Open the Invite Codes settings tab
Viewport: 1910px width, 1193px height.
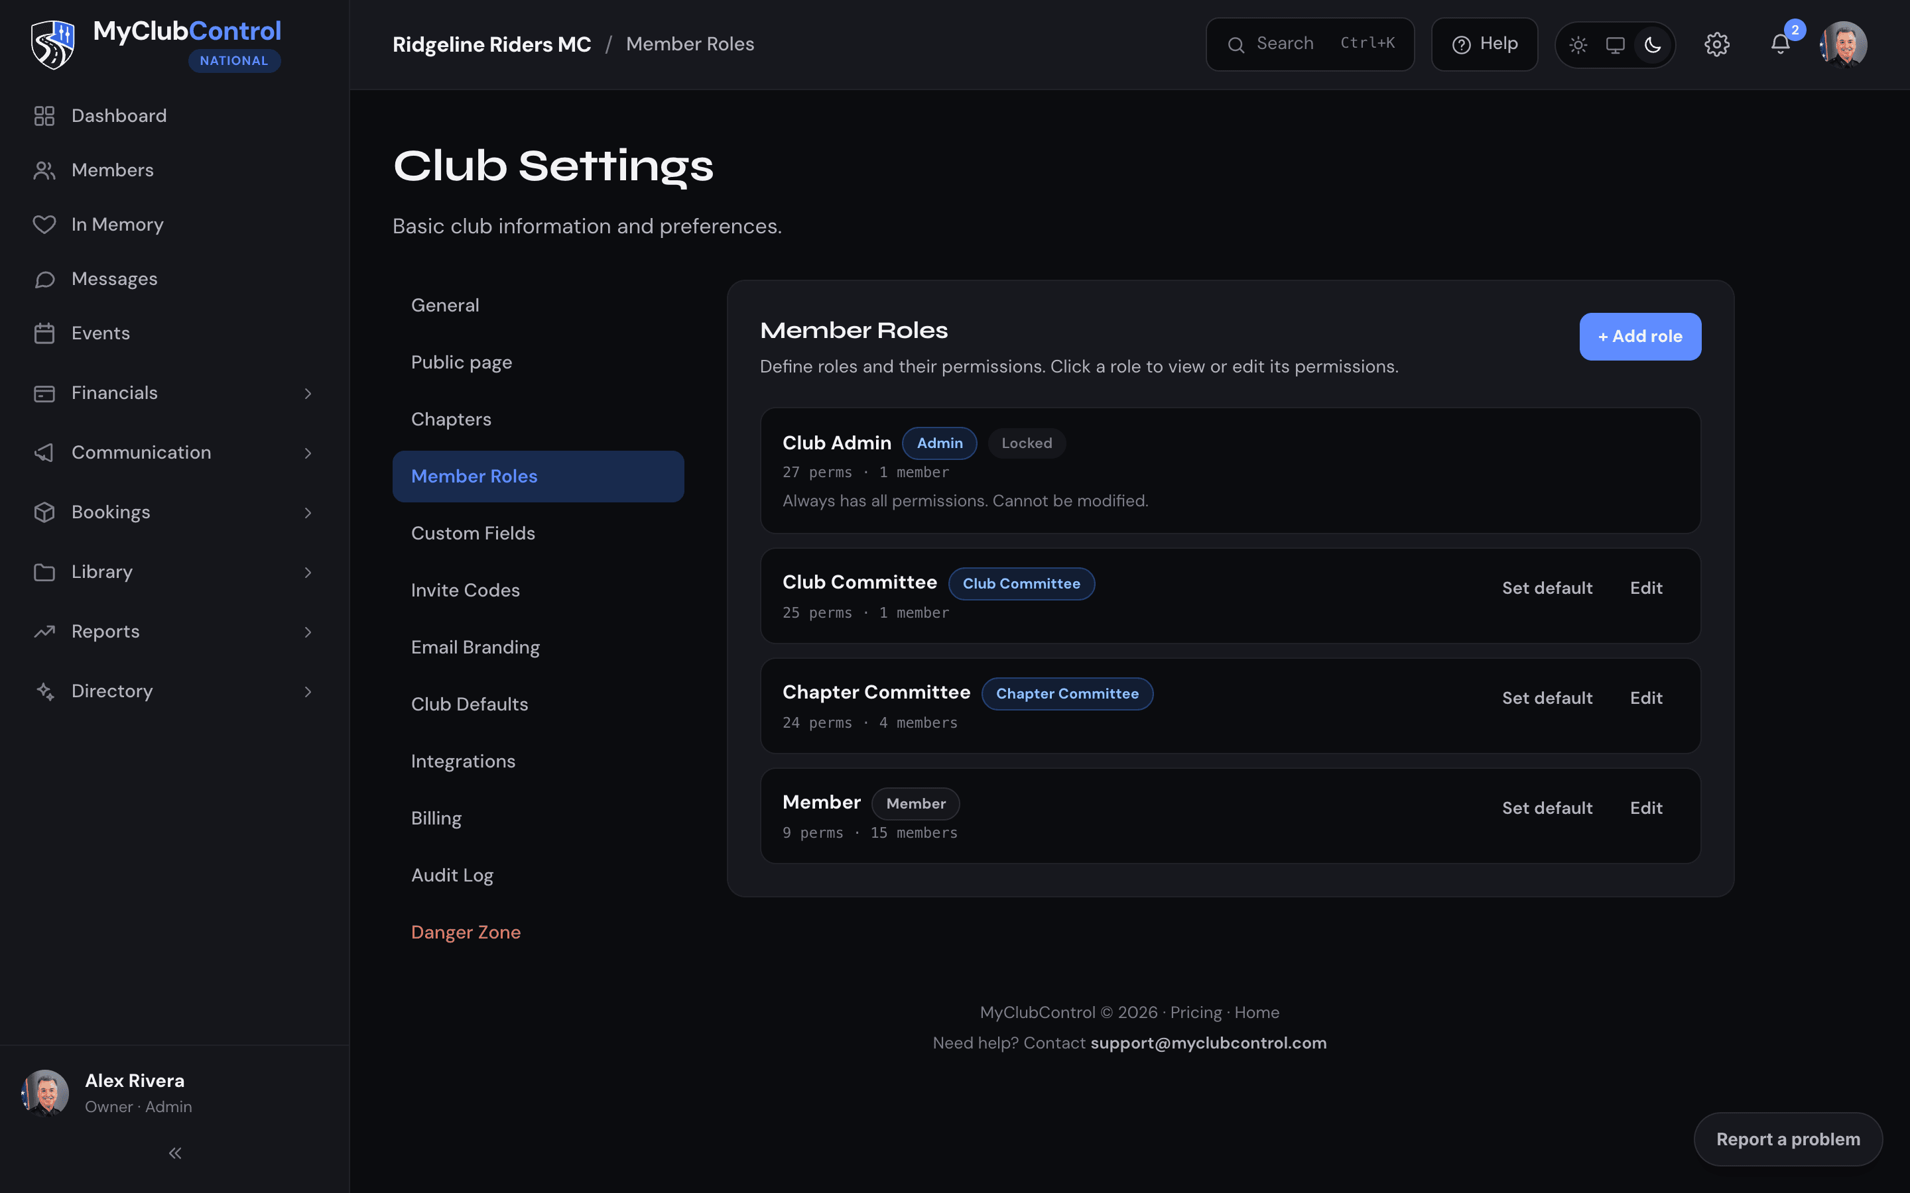click(x=539, y=590)
